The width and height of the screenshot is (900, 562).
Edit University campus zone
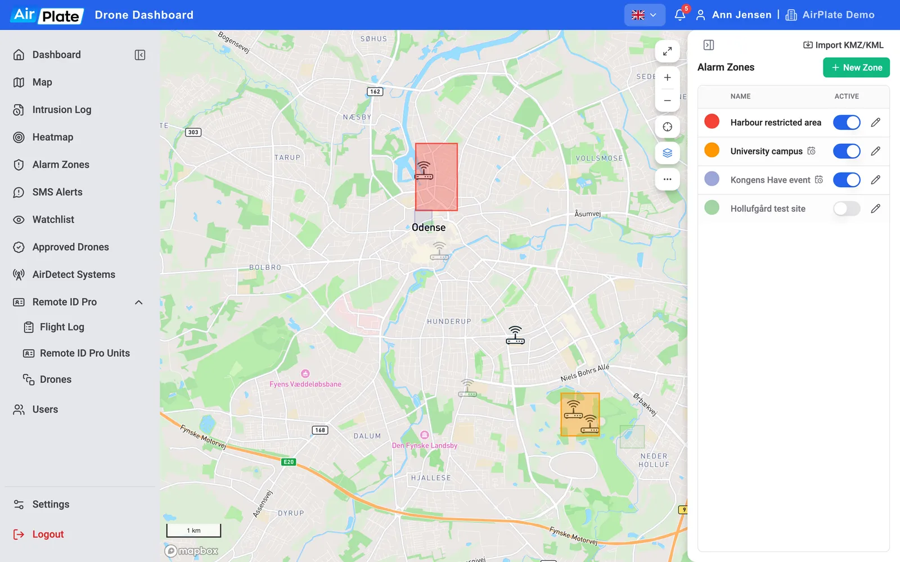(x=875, y=151)
